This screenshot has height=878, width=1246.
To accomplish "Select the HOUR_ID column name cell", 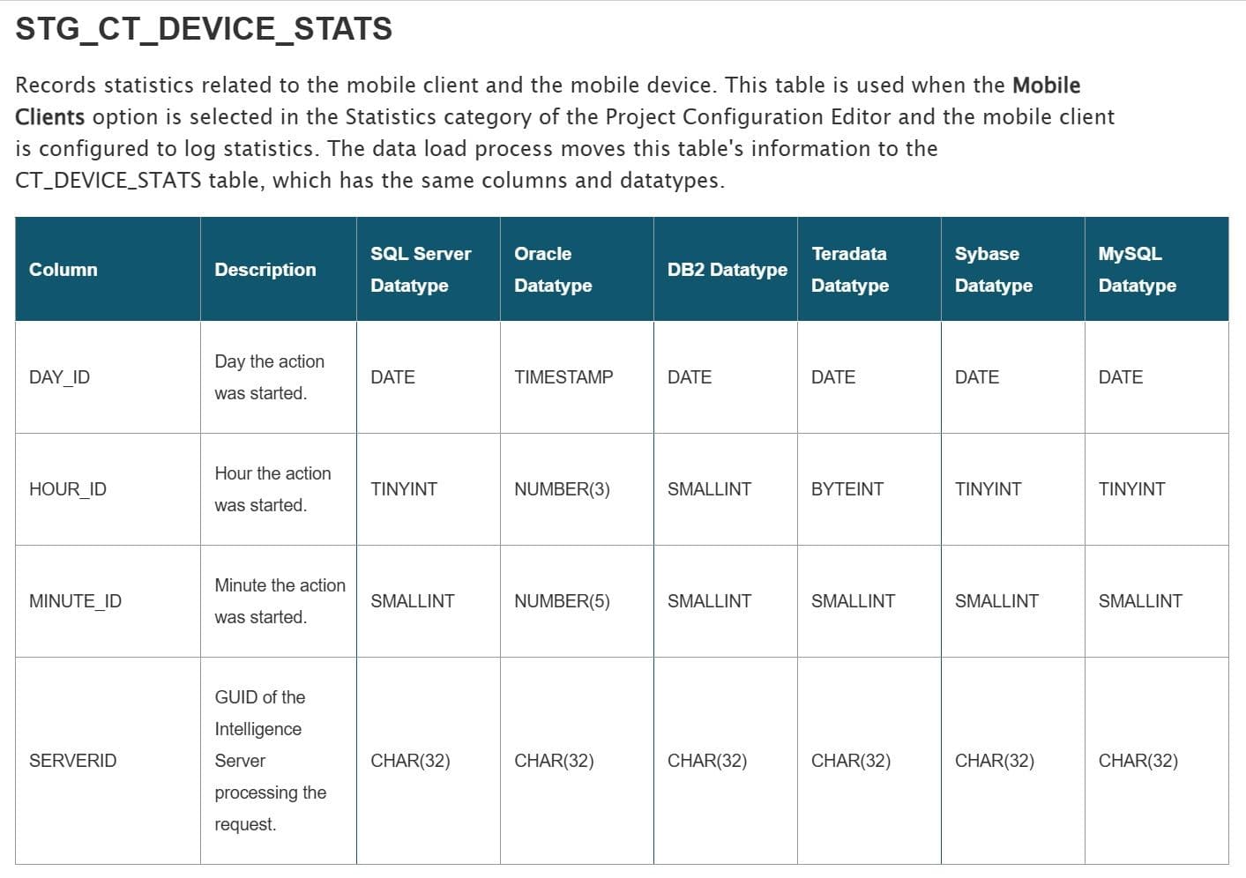I will coord(68,489).
